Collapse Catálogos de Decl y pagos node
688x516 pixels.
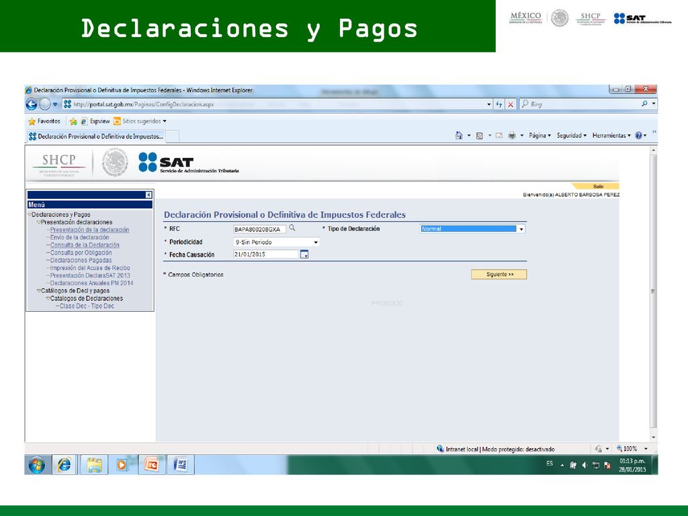(38, 291)
